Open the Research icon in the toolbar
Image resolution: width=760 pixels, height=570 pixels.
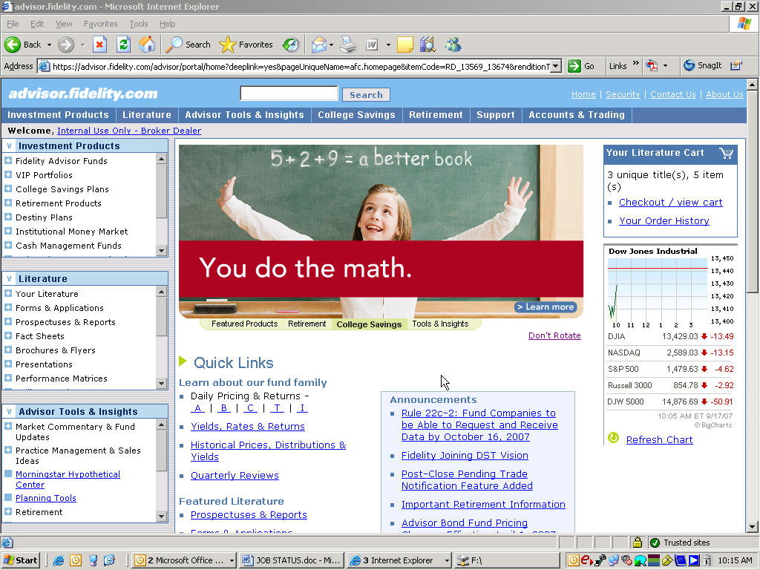point(427,45)
